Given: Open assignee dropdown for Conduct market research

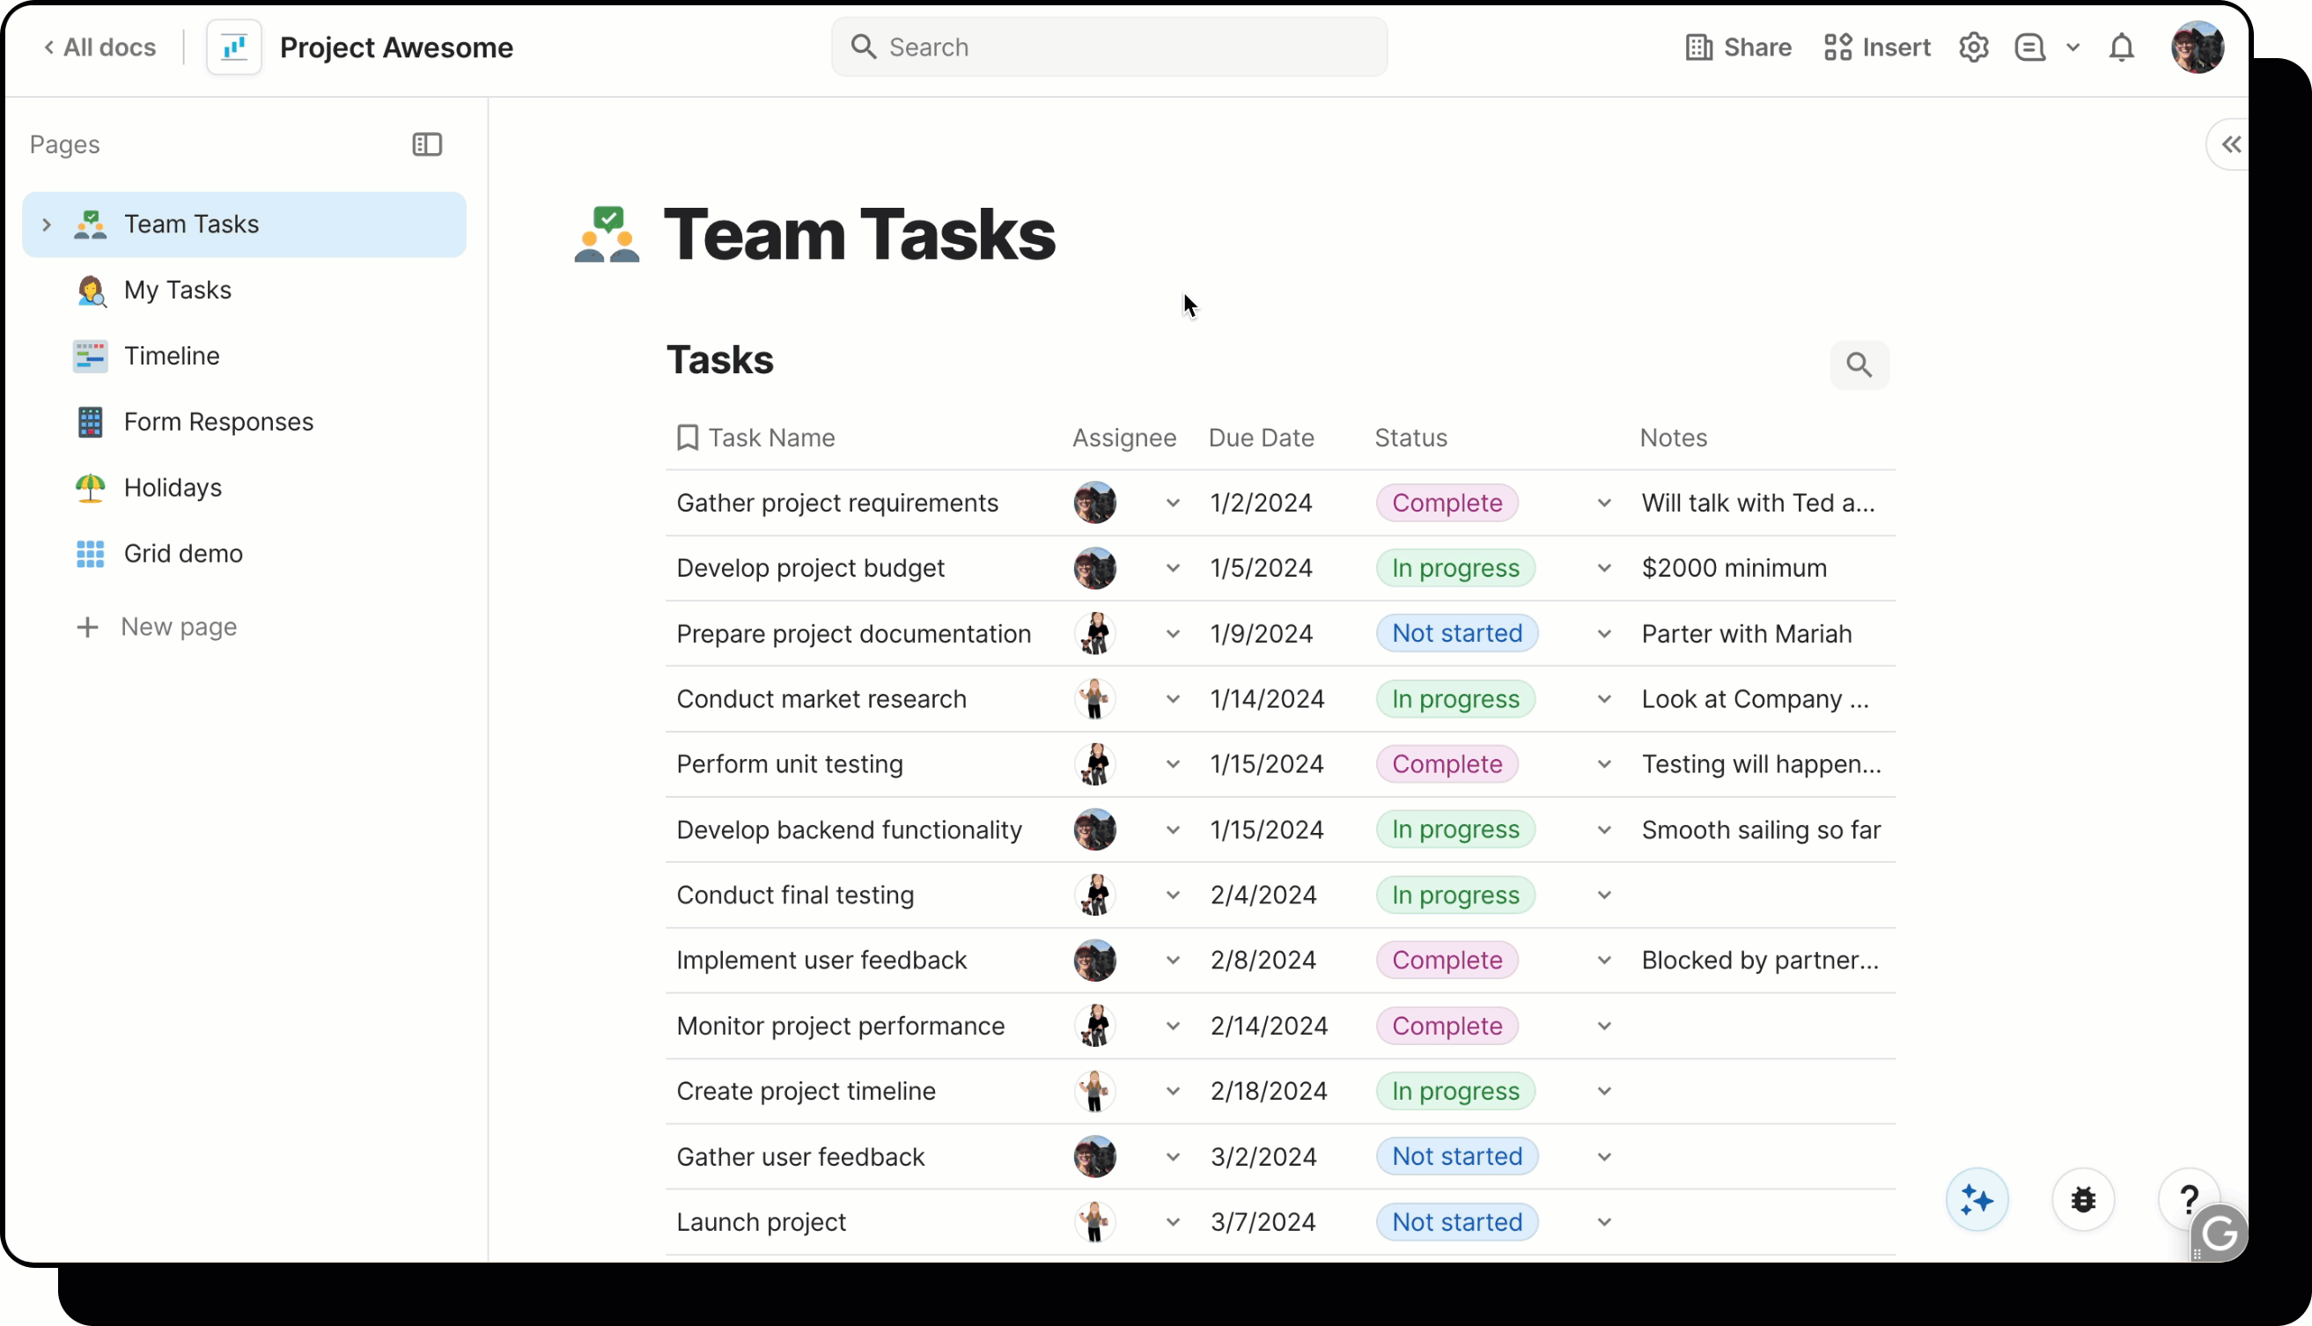Looking at the screenshot, I should click(1173, 699).
